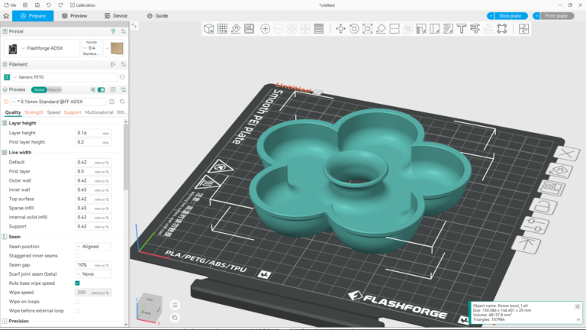Open the Slice plate dropdown arrow
This screenshot has width=586, height=330.
pyautogui.click(x=491, y=16)
